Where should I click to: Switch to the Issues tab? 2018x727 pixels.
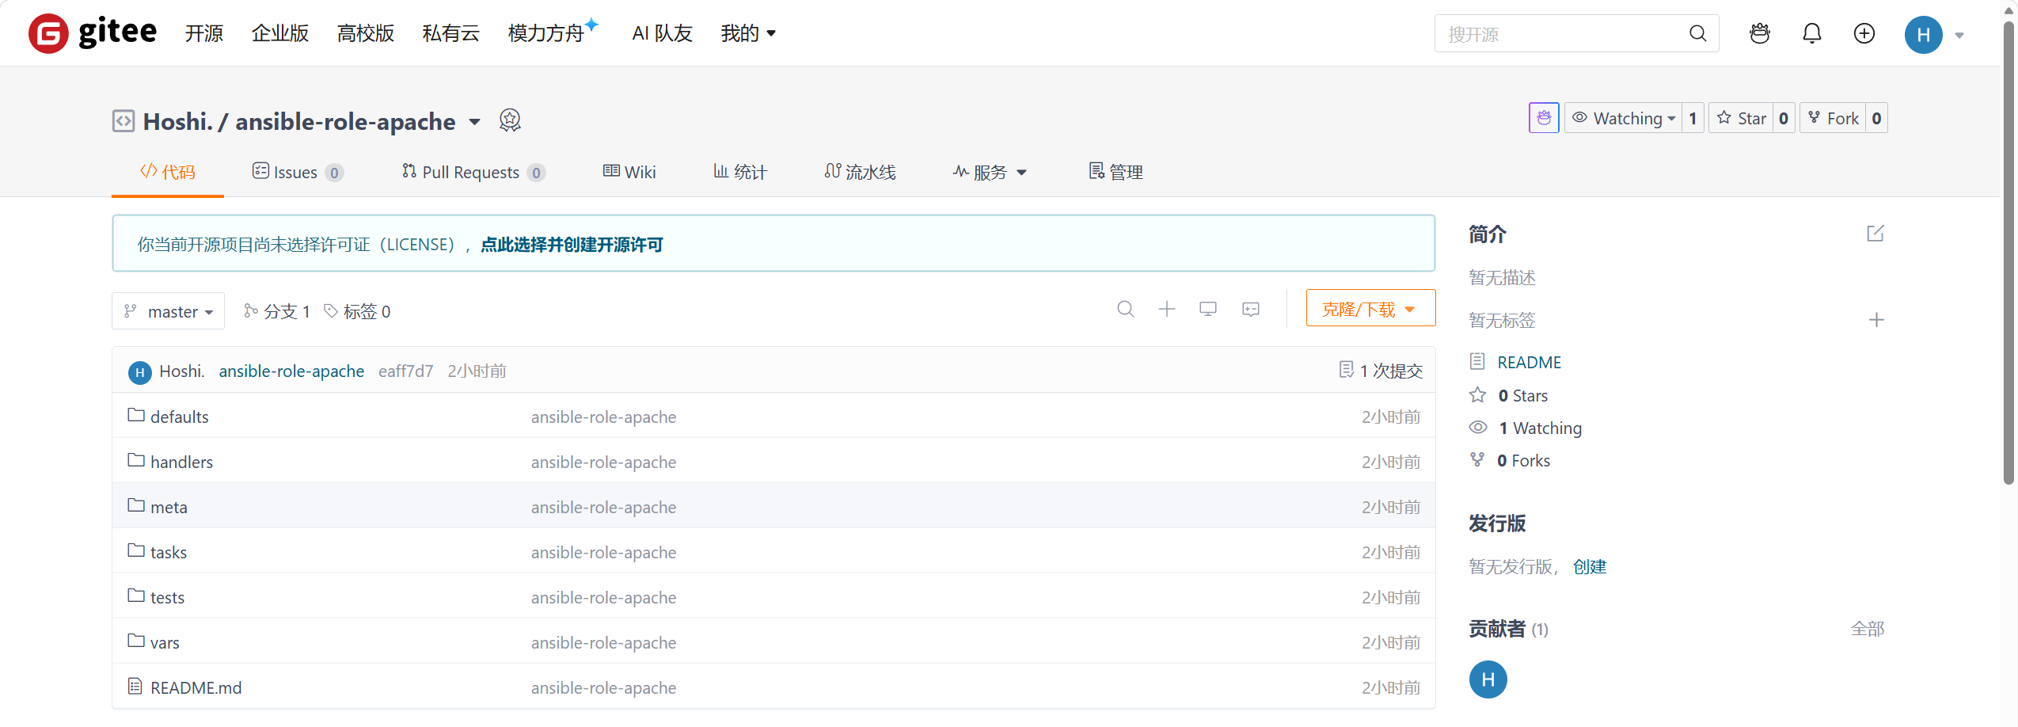click(298, 172)
